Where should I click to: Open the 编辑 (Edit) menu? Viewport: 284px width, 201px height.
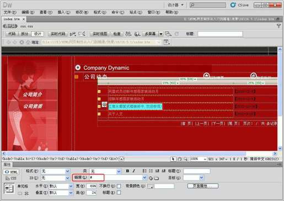tap(28, 12)
